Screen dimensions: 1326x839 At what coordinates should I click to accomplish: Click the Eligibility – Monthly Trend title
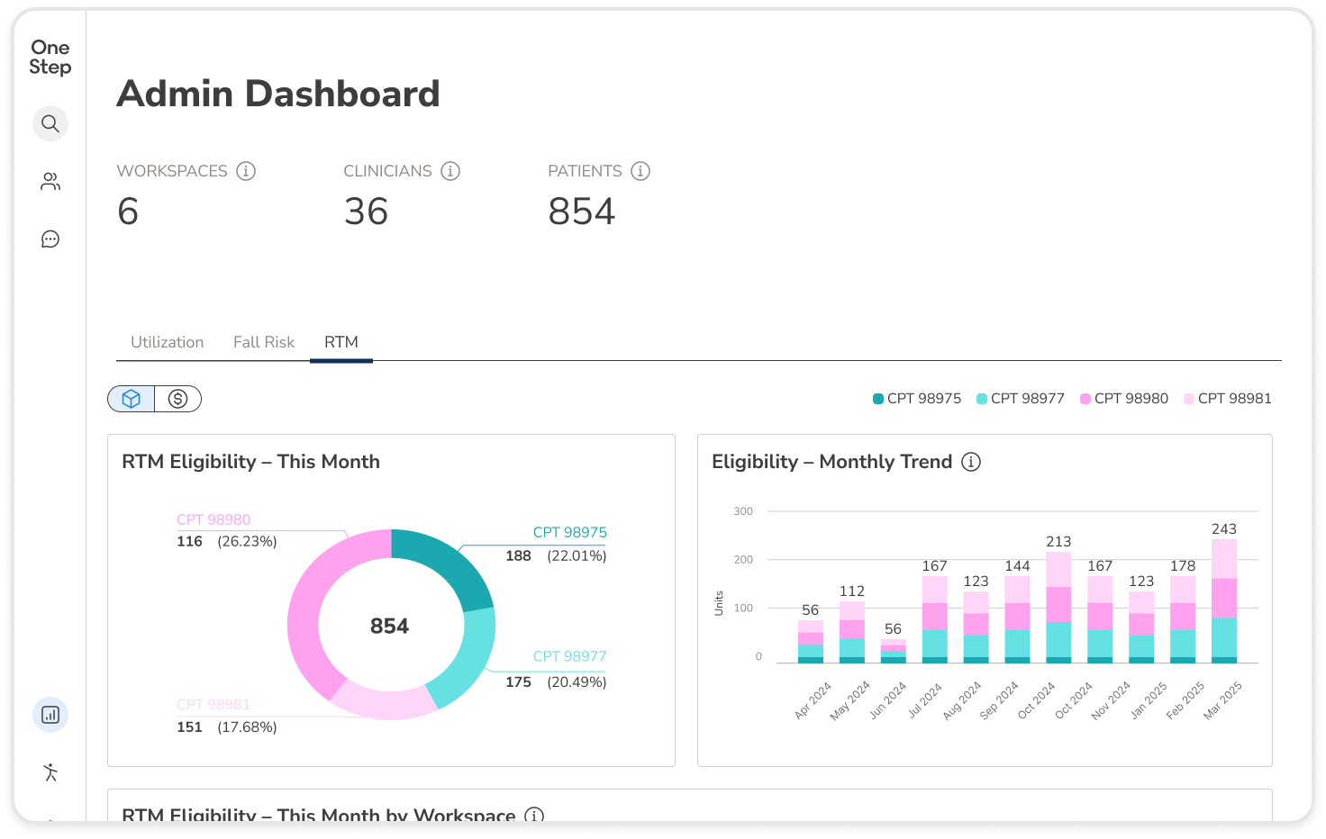(831, 462)
